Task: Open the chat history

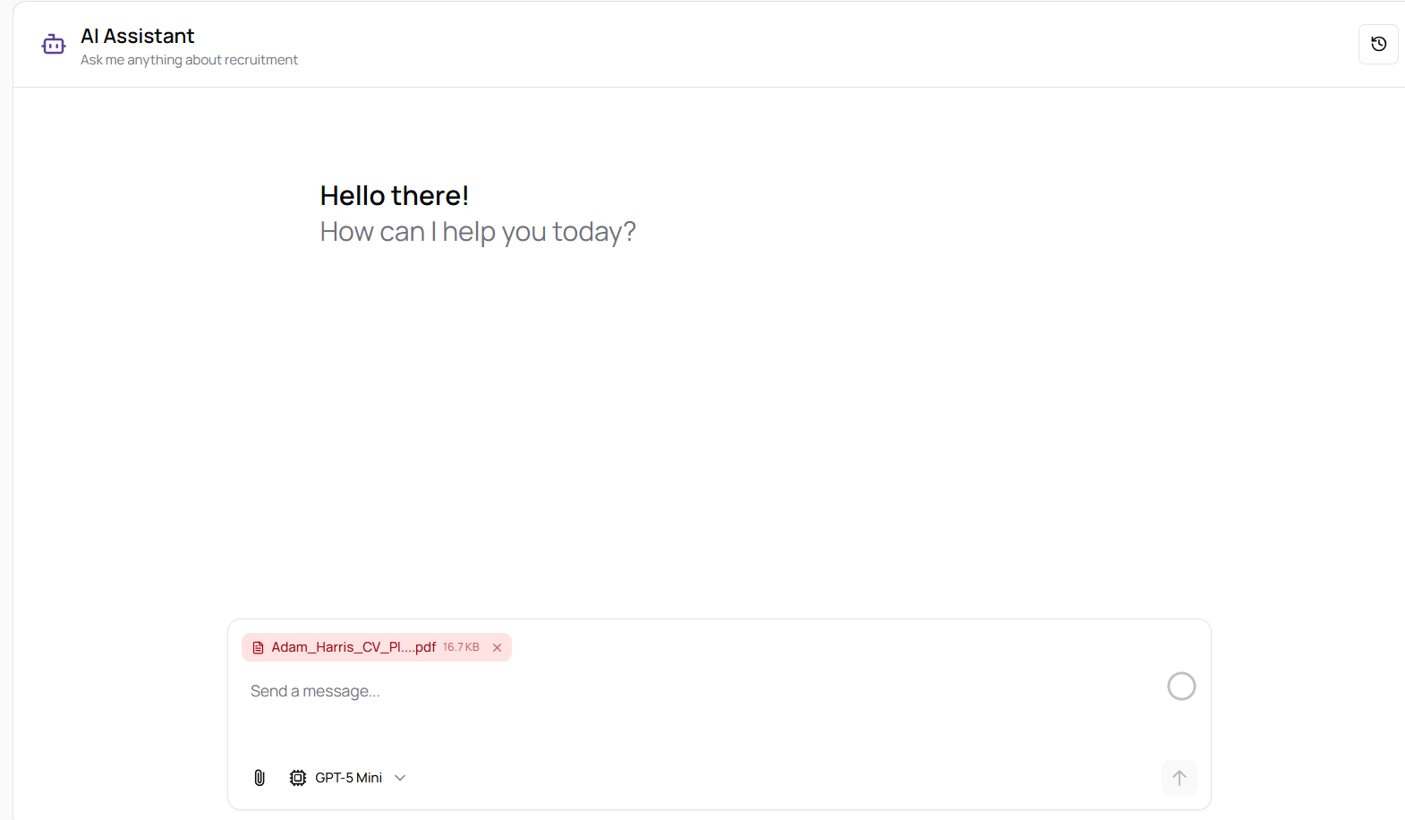Action: pos(1378,44)
